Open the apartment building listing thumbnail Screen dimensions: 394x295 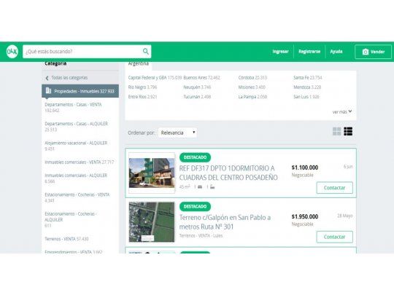pos(152,173)
